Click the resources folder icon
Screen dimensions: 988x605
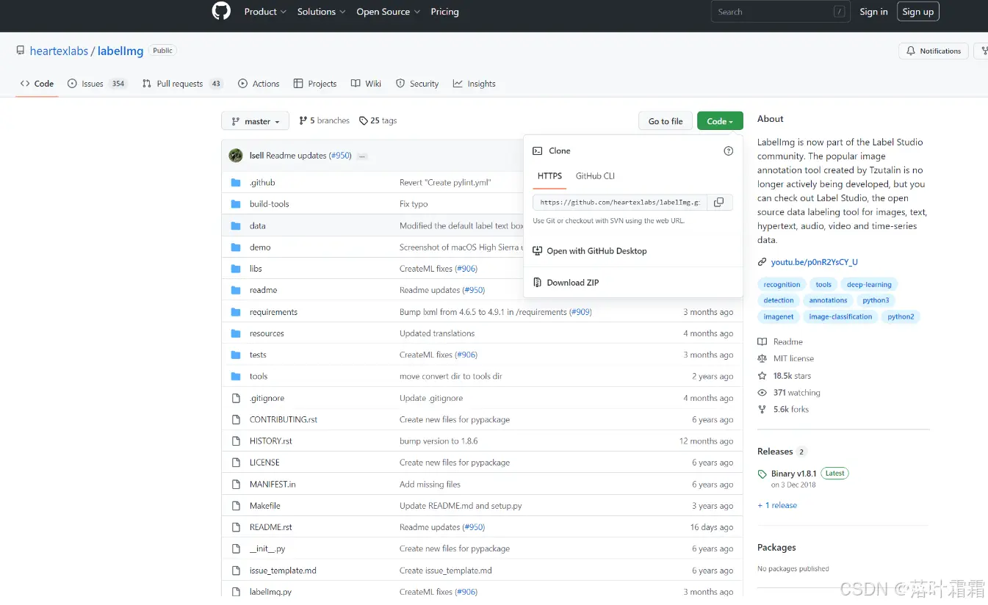click(x=236, y=333)
